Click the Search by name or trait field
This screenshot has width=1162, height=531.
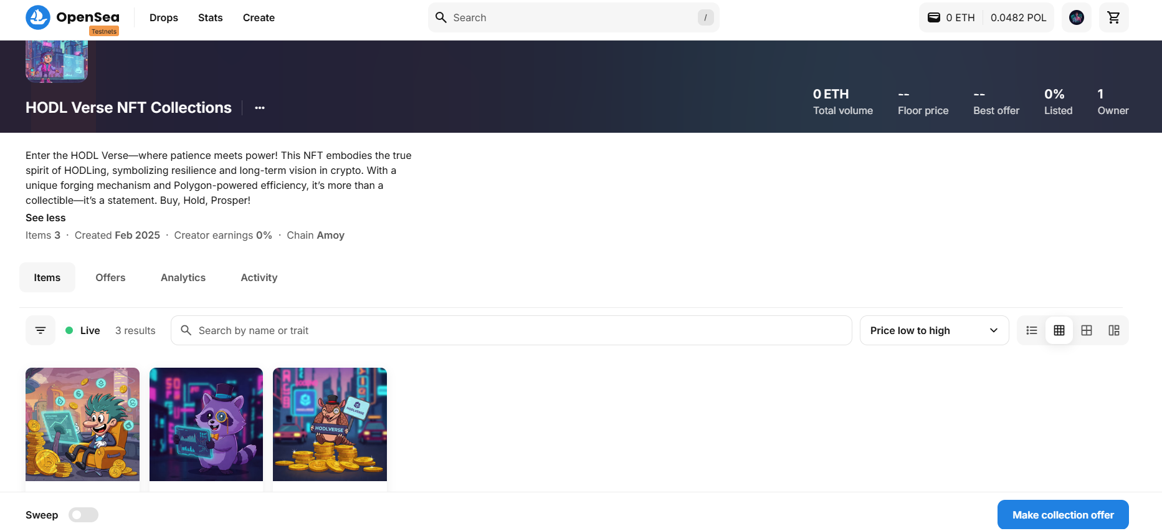[x=511, y=330]
